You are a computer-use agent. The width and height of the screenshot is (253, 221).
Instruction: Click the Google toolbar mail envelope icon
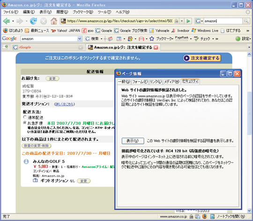click(141, 39)
